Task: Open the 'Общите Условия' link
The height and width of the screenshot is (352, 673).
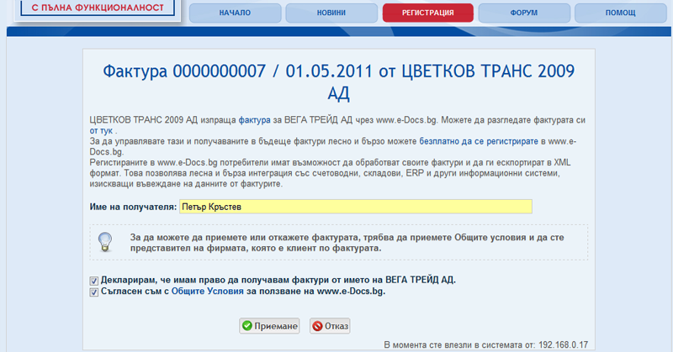Action: click(x=207, y=292)
